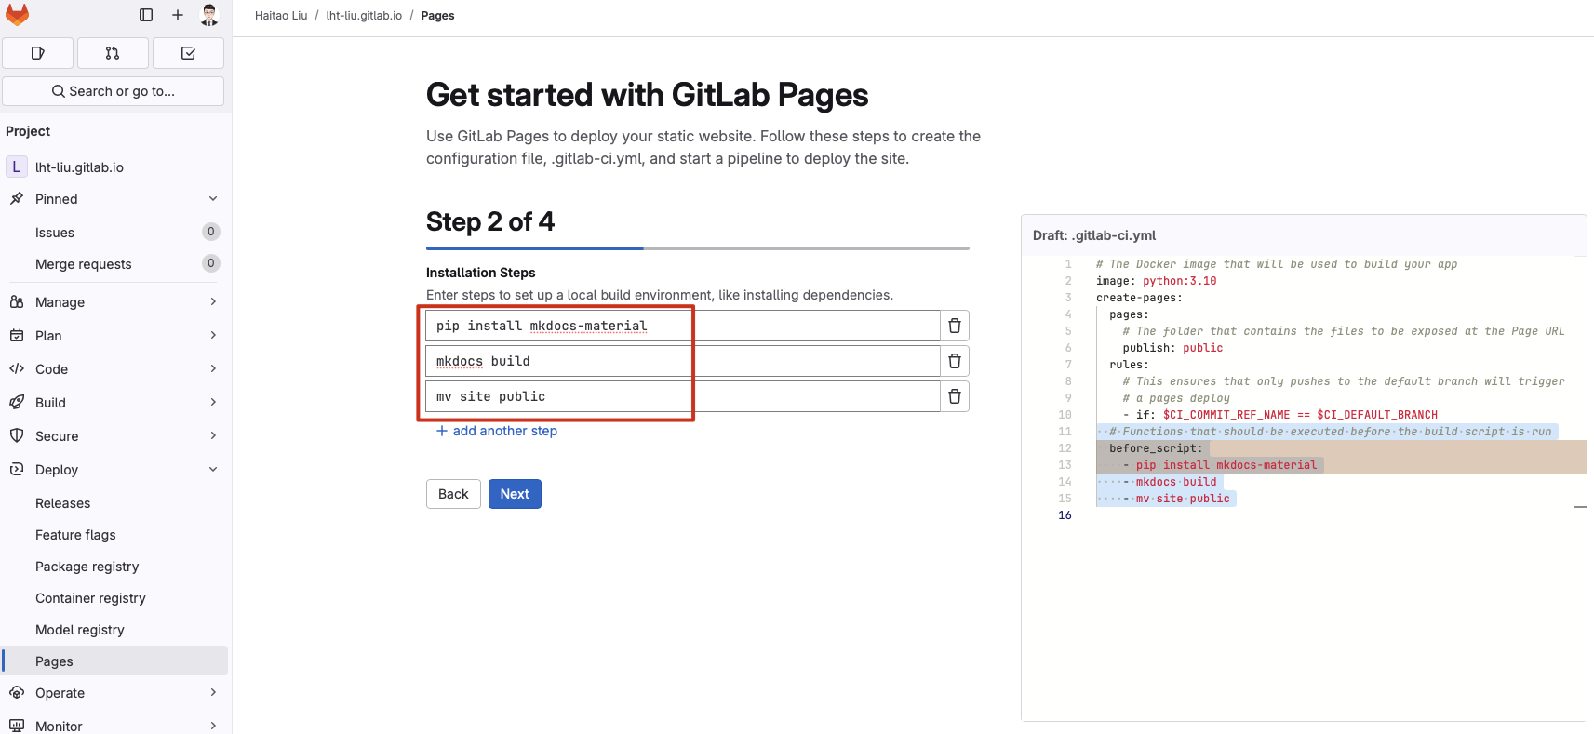Expand the Secure section chevron
This screenshot has width=1594, height=734.
coord(213,436)
